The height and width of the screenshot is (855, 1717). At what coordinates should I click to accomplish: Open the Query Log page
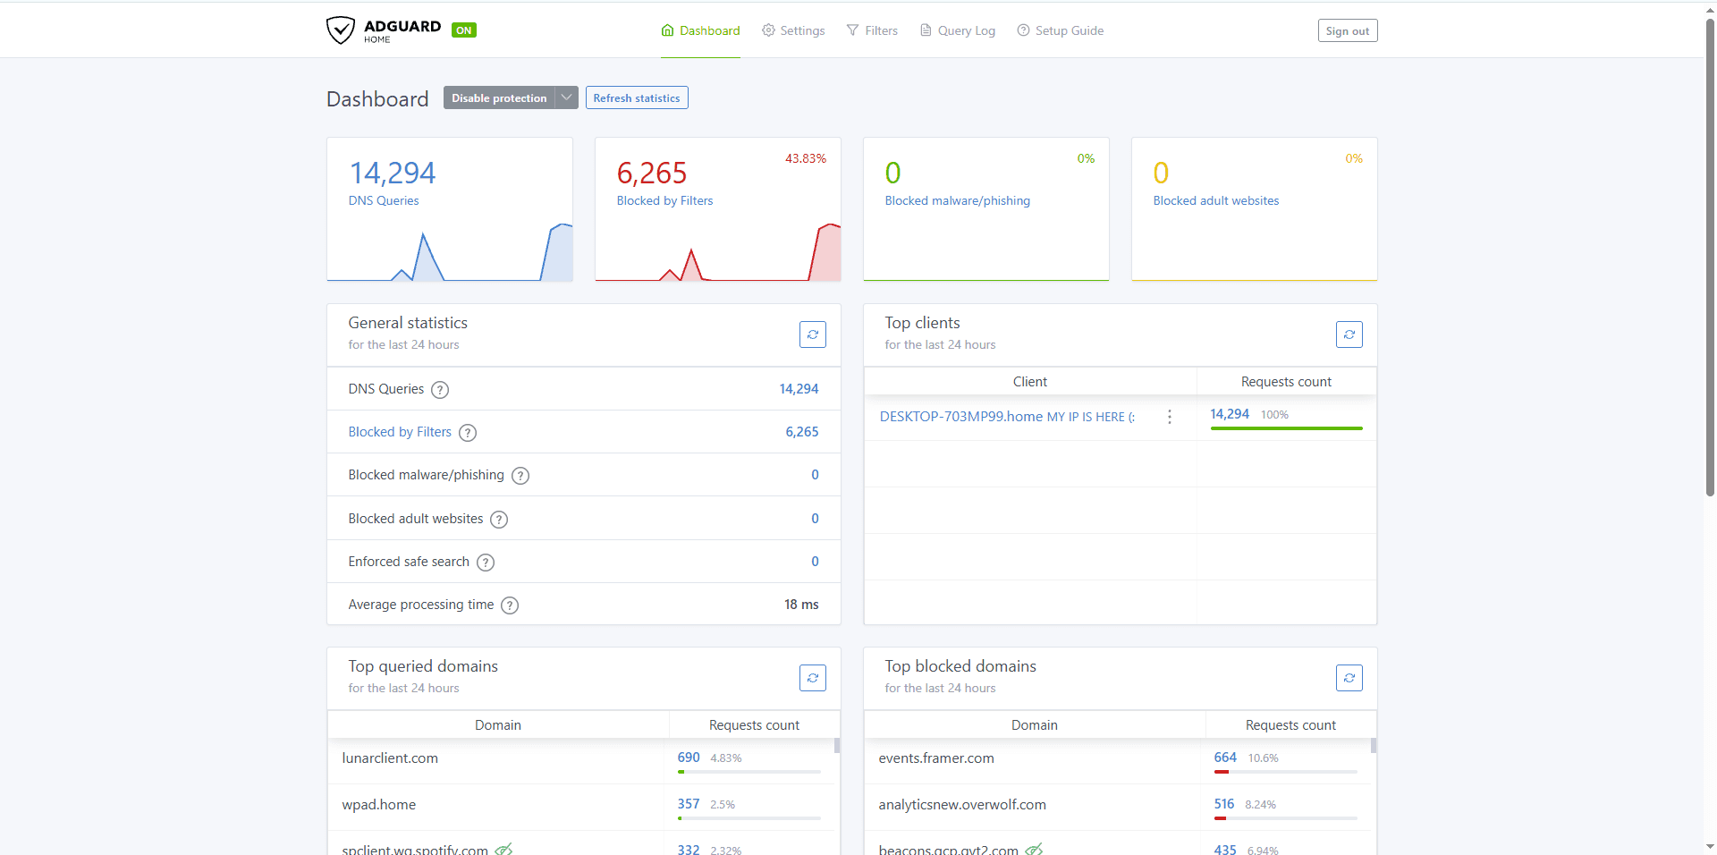[958, 30]
